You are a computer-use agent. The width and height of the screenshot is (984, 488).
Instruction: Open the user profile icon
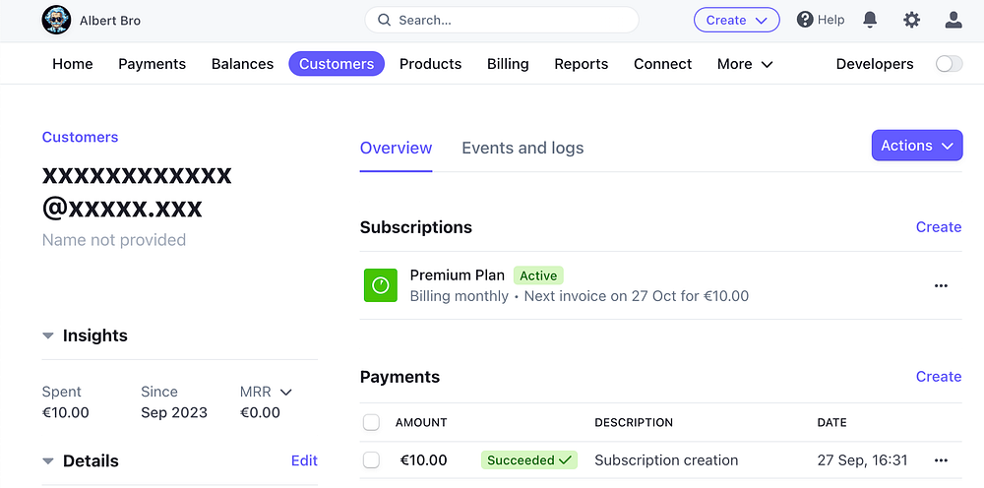point(953,20)
